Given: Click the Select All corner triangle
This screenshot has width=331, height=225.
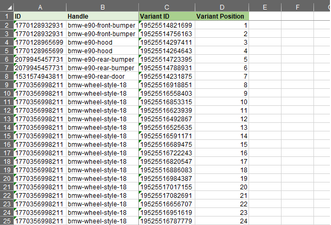Looking at the screenshot, I should click(x=10, y=8).
